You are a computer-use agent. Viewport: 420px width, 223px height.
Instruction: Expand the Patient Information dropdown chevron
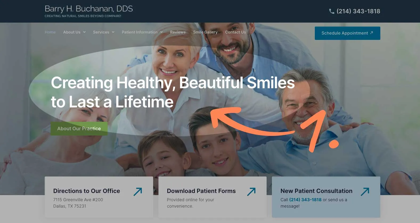(x=161, y=32)
